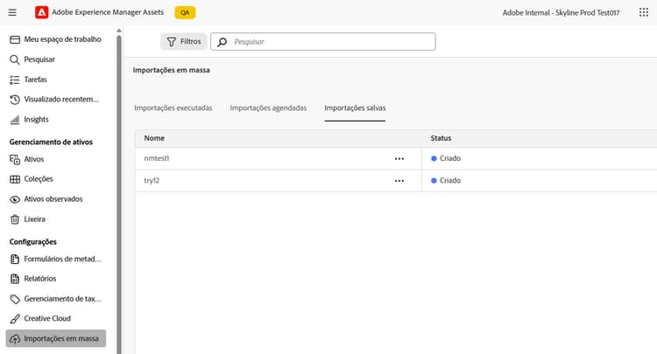
Task: Open more actions menu for nmtest1
Action: pos(399,159)
